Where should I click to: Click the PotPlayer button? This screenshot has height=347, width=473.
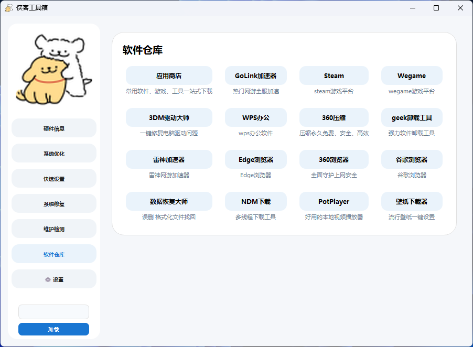[334, 201]
